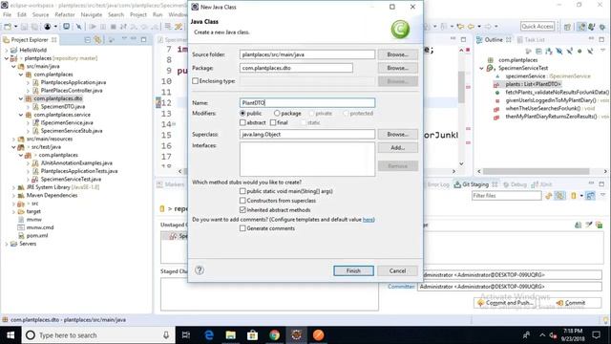The image size is (611, 344).
Task: Click Browse next to Source folder
Action: coord(397,54)
